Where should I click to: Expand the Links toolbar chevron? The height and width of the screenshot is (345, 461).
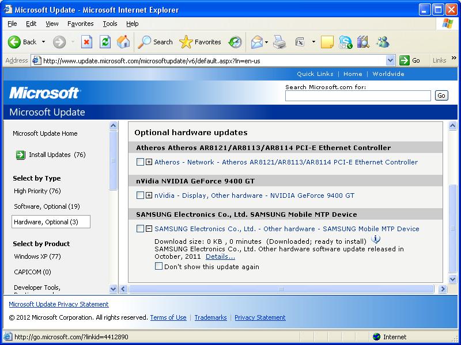click(454, 58)
